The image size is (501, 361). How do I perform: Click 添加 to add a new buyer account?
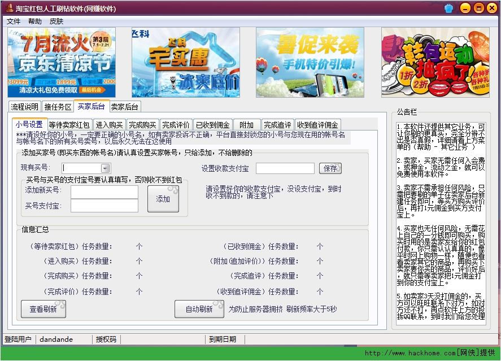coord(163,198)
